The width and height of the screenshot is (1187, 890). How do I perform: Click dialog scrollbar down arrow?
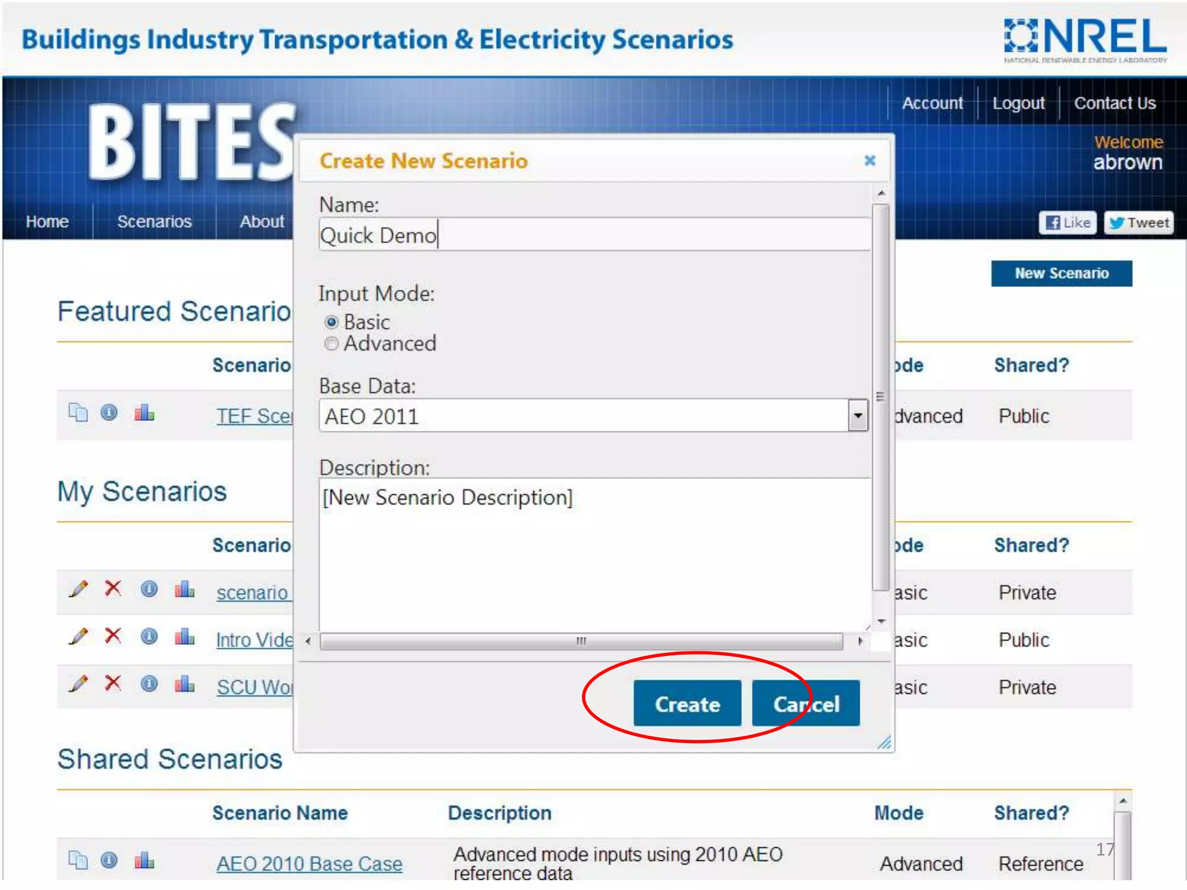[881, 621]
